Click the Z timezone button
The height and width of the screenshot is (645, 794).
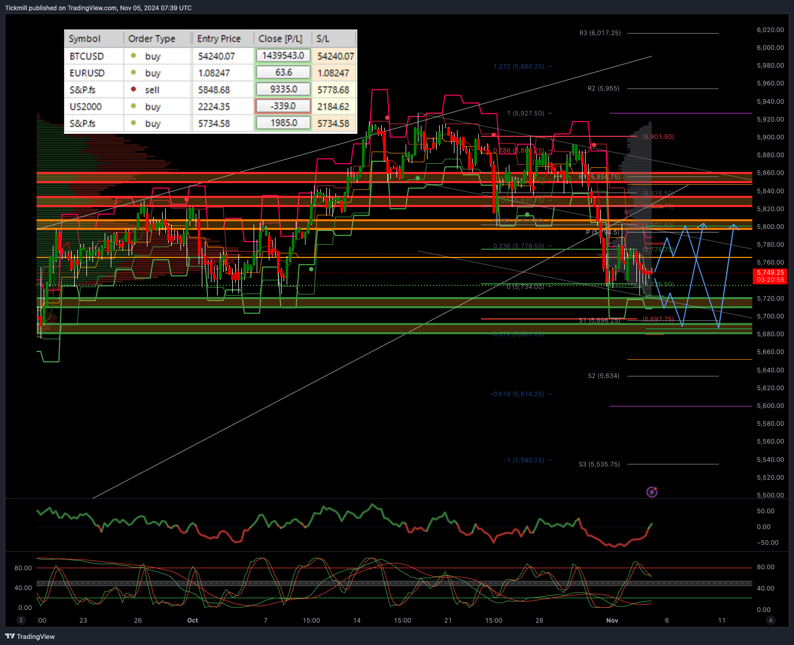(21, 620)
